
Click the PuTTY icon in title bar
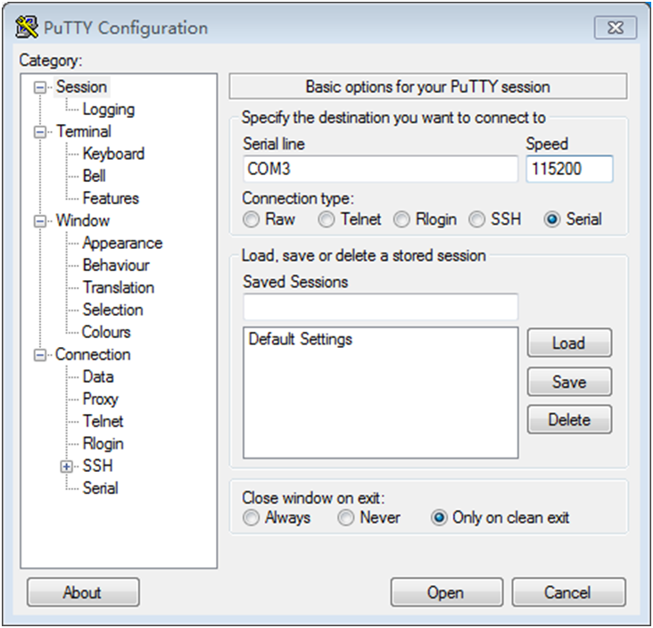click(27, 28)
